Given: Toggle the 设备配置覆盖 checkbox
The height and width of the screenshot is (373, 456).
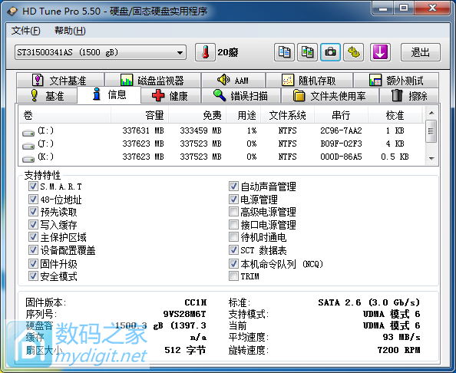Looking at the screenshot, I should pyautogui.click(x=33, y=250).
